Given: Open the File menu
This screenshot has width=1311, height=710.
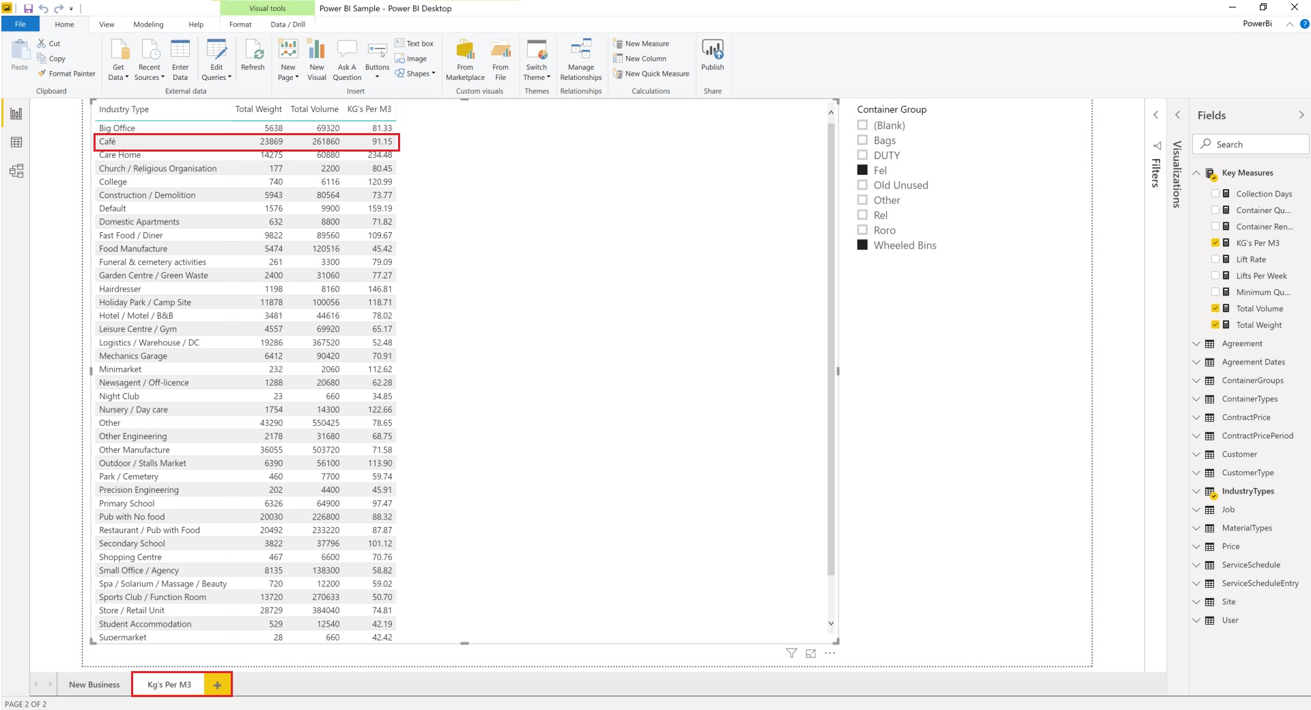Looking at the screenshot, I should pyautogui.click(x=20, y=25).
